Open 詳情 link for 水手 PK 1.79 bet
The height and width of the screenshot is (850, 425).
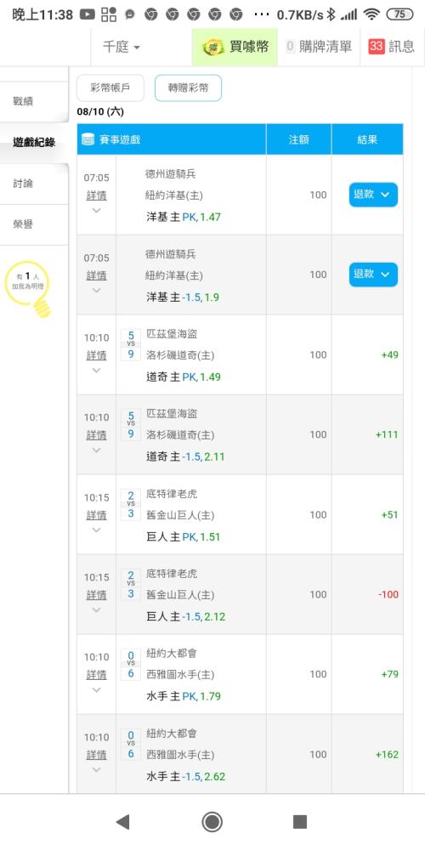coord(97,675)
